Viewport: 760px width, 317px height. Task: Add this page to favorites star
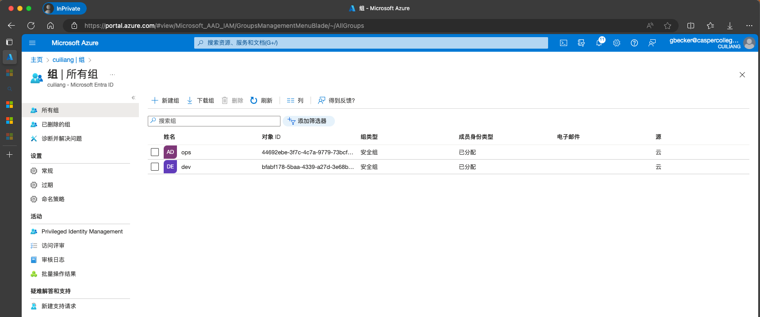point(668,26)
